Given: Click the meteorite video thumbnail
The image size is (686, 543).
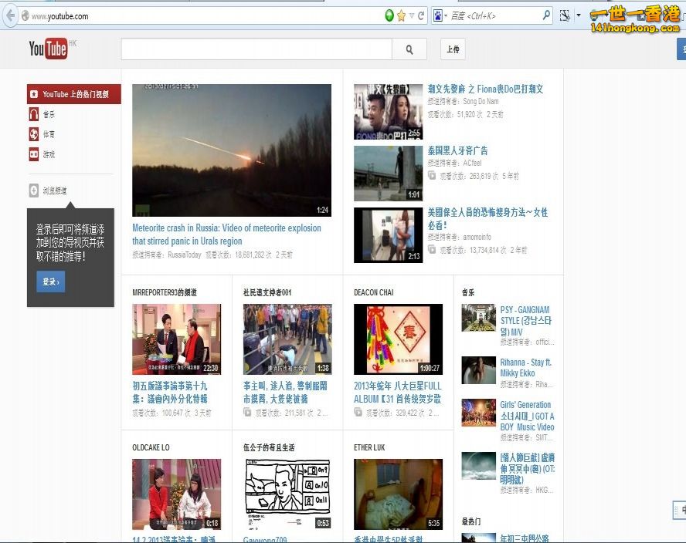Looking at the screenshot, I should (232, 150).
